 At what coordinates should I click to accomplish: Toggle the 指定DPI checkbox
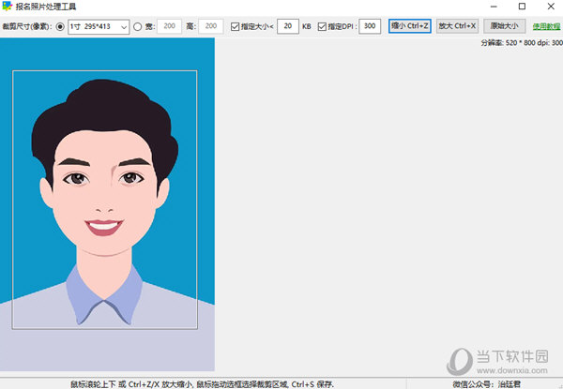tap(322, 26)
